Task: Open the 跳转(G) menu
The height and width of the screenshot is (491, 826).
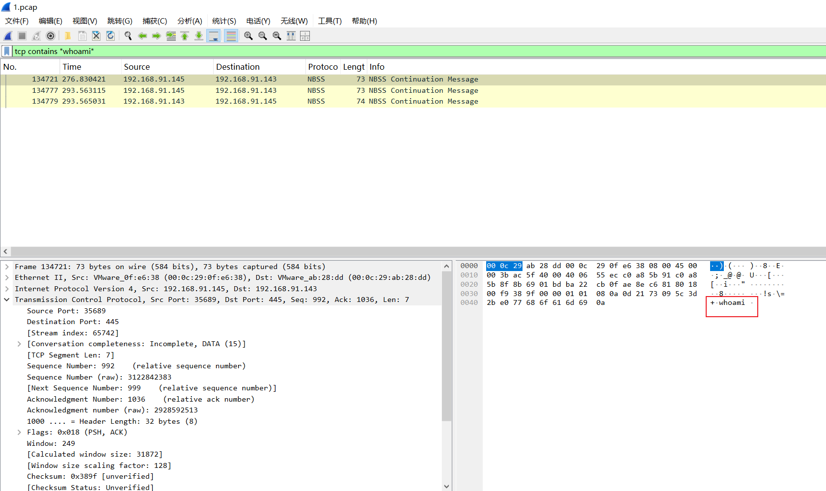Action: tap(120, 21)
